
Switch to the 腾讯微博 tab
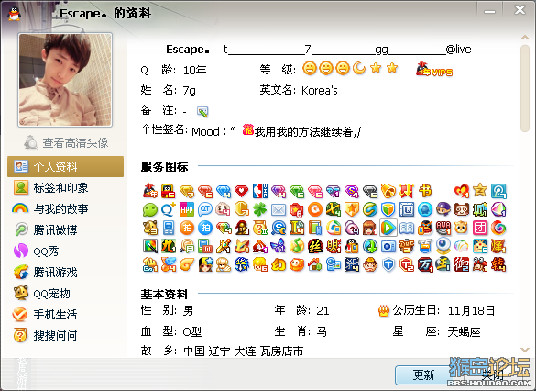coord(66,229)
